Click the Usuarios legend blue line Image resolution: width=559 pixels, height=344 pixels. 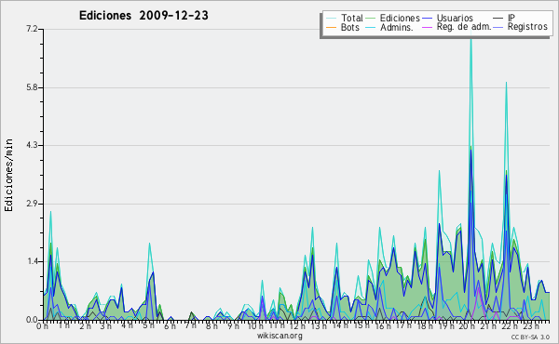[x=428, y=18]
